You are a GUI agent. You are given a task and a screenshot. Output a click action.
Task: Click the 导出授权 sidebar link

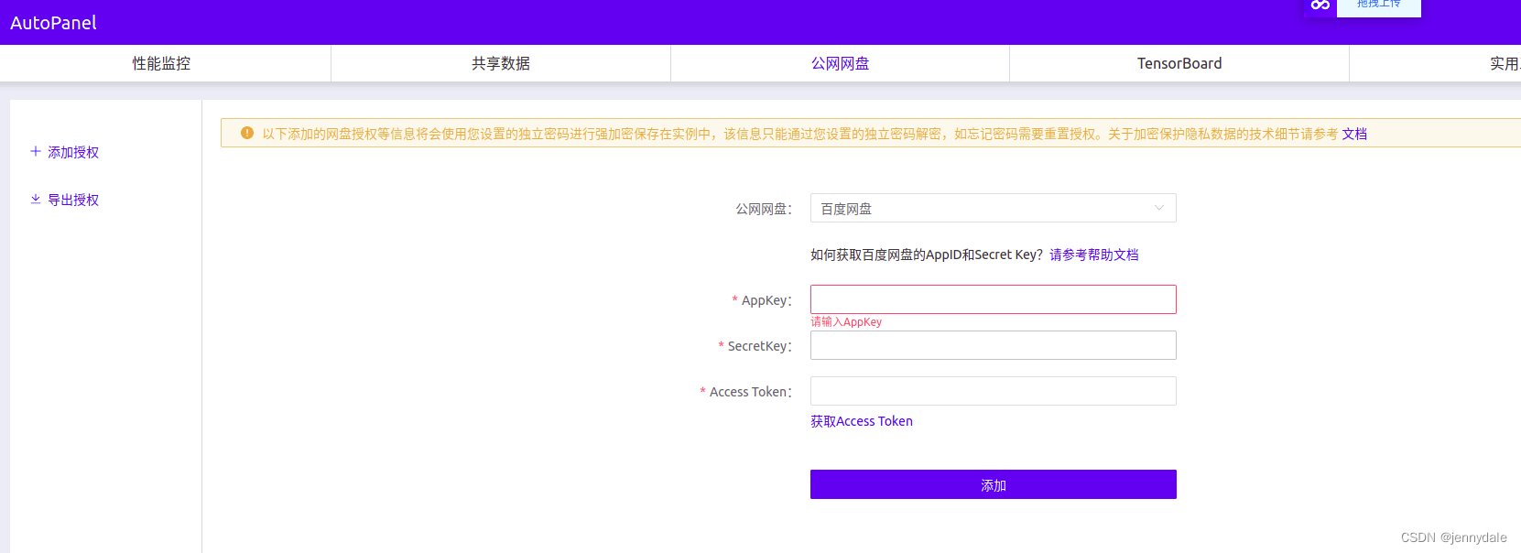point(73,200)
